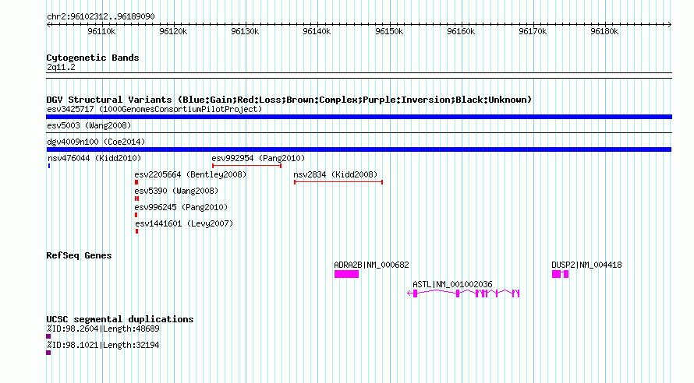The width and height of the screenshot is (694, 383).
Task: Click the dgv4009n100 blue gain bar
Action: click(359, 149)
